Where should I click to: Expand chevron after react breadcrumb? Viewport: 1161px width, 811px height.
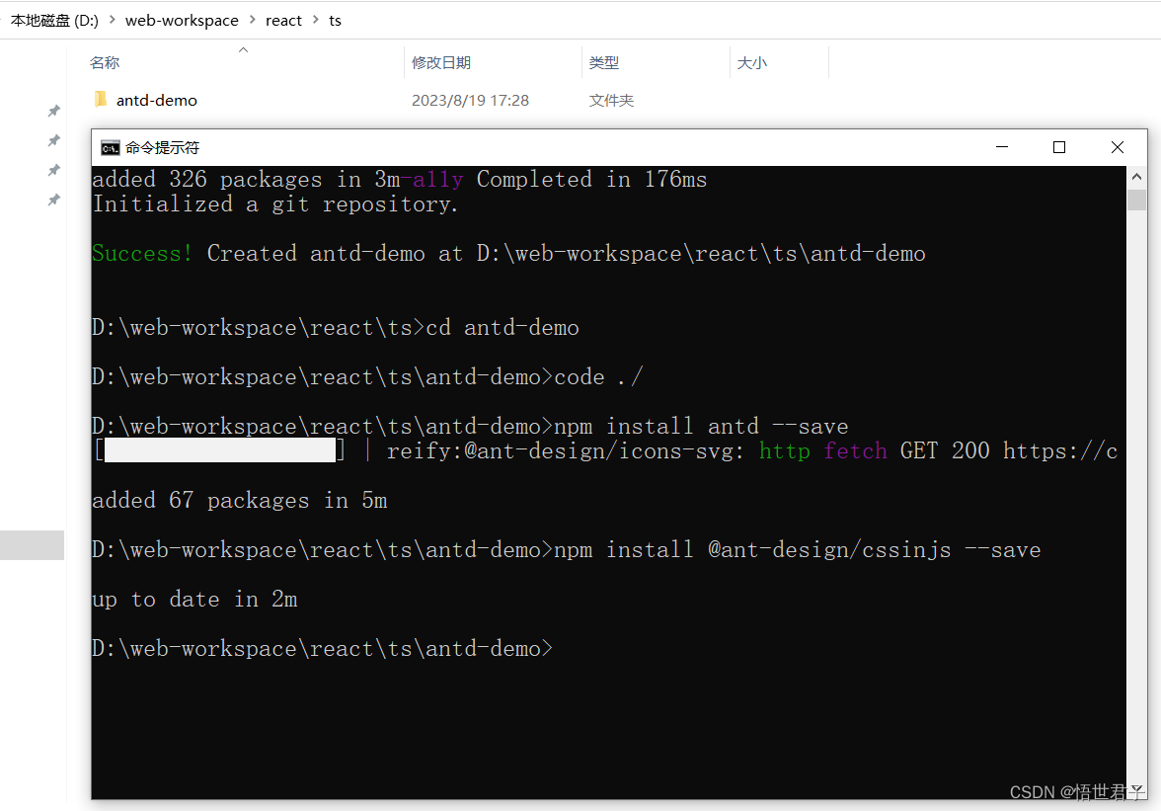point(316,20)
